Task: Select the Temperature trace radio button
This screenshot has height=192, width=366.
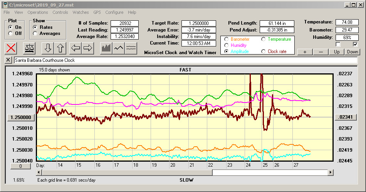Action: pyautogui.click(x=264, y=39)
